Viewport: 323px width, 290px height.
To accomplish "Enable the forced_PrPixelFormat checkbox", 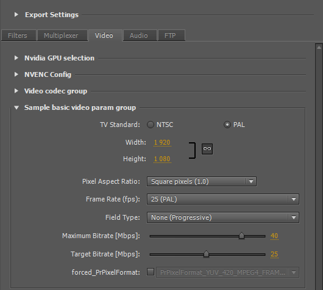I will 151,272.
